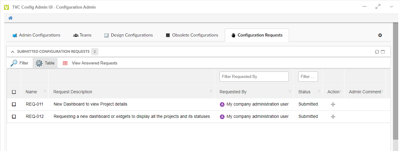Refresh the submitted configuration requests list
Viewport: 401px width, 151px height.
point(377,52)
